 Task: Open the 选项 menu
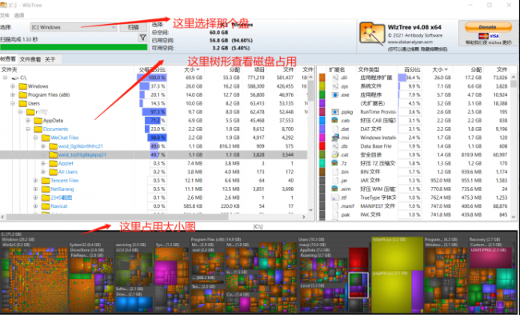(19, 15)
